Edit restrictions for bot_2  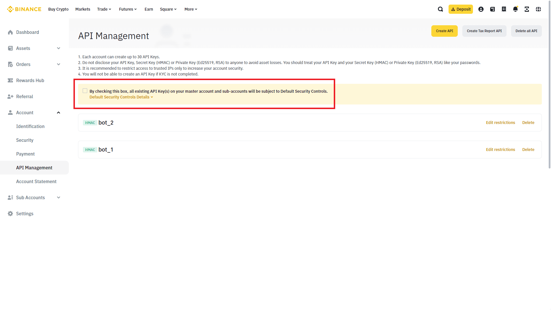click(x=500, y=123)
